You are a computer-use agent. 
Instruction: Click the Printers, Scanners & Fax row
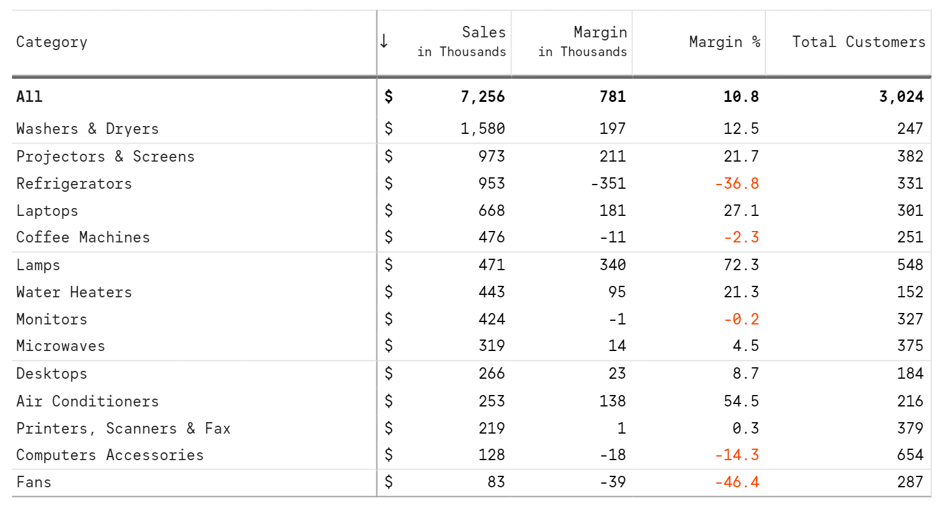pos(472,429)
